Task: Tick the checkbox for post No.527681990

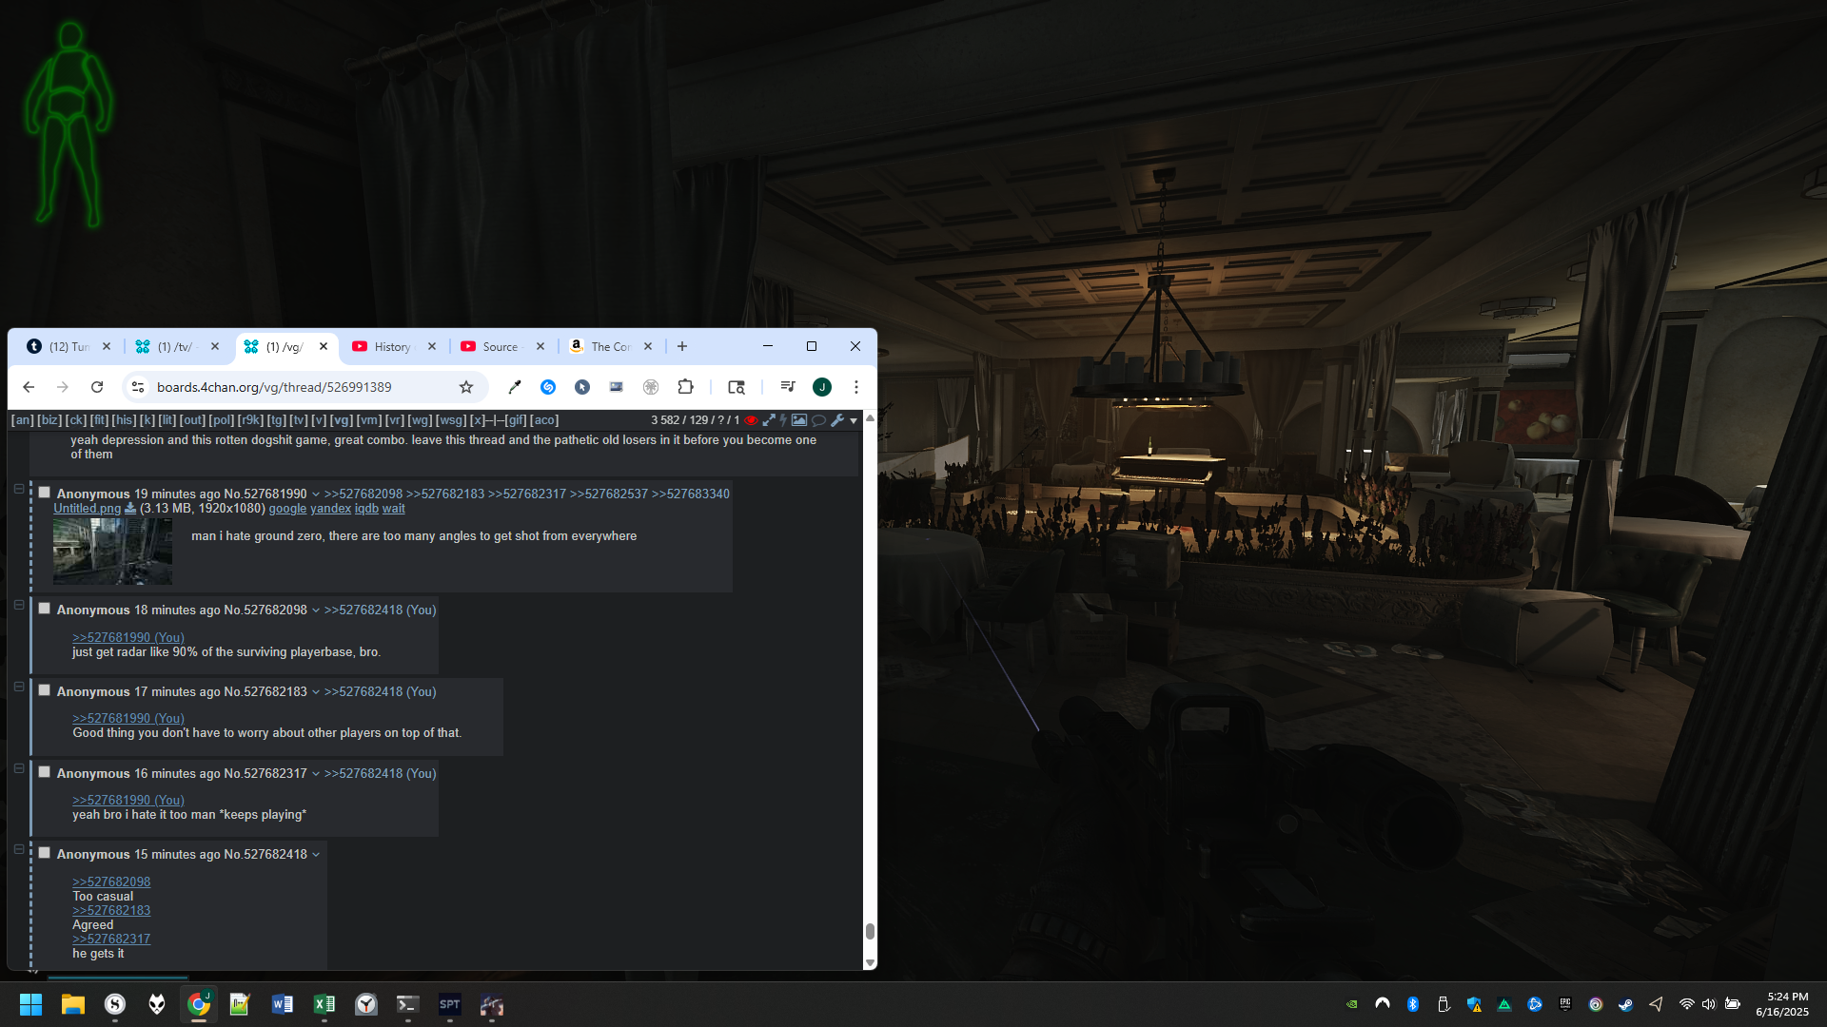Action: [x=44, y=493]
